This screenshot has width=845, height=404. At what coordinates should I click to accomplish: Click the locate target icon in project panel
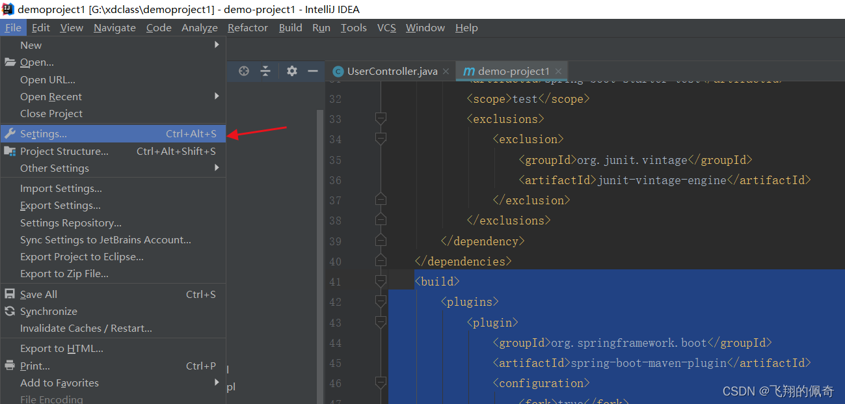pyautogui.click(x=244, y=71)
